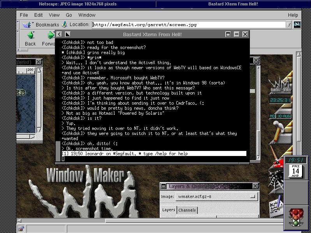Click the window-menu icon of Layers & Channels dialog
Image resolution: width=311 pixels, height=233 pixels.
[163, 186]
